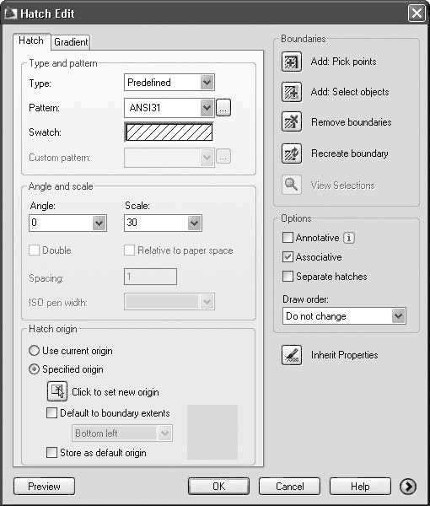The height and width of the screenshot is (506, 430).
Task: Uncheck the Associative option
Action: coord(288,257)
